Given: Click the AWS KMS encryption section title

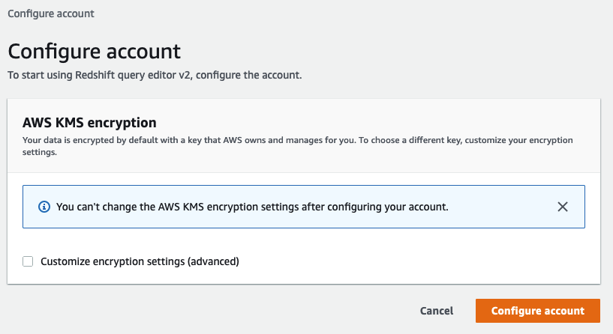Looking at the screenshot, I should point(89,123).
